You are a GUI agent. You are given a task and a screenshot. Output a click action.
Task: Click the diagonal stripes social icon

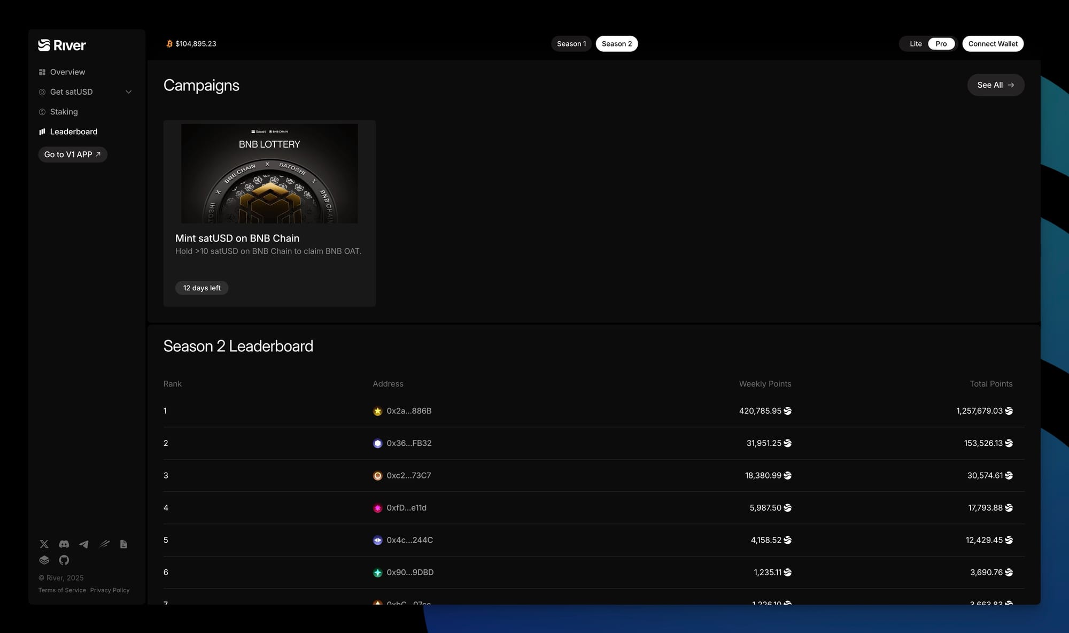coord(104,544)
